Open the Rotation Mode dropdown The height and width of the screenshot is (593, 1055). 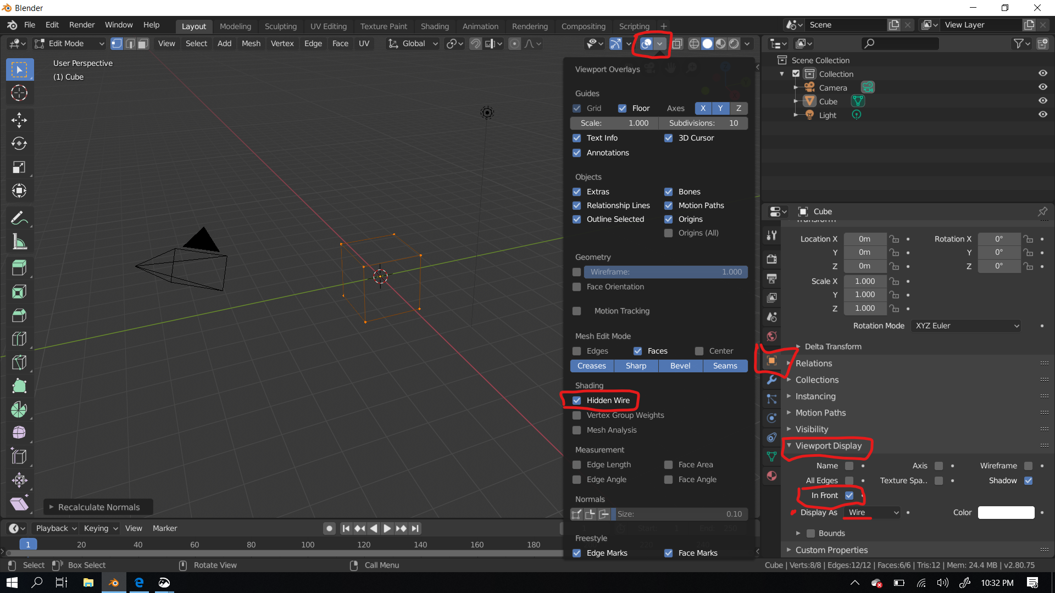click(x=966, y=326)
